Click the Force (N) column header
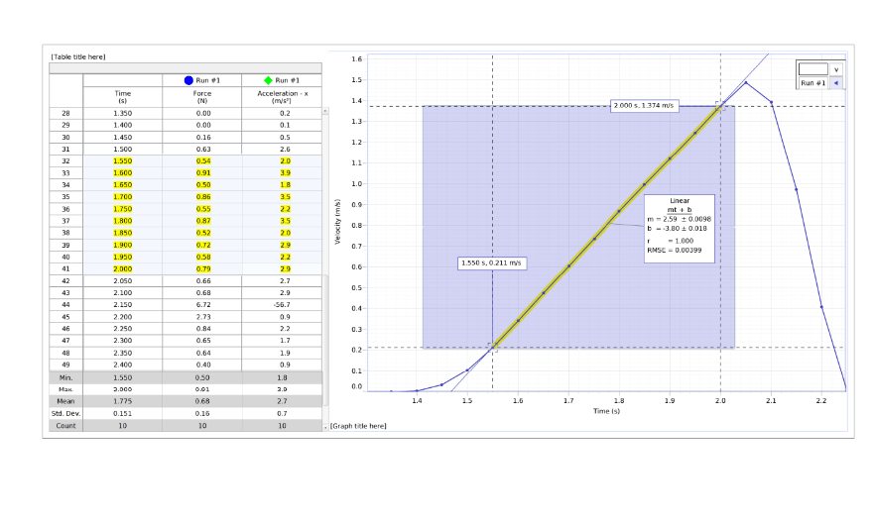 pyautogui.click(x=202, y=97)
